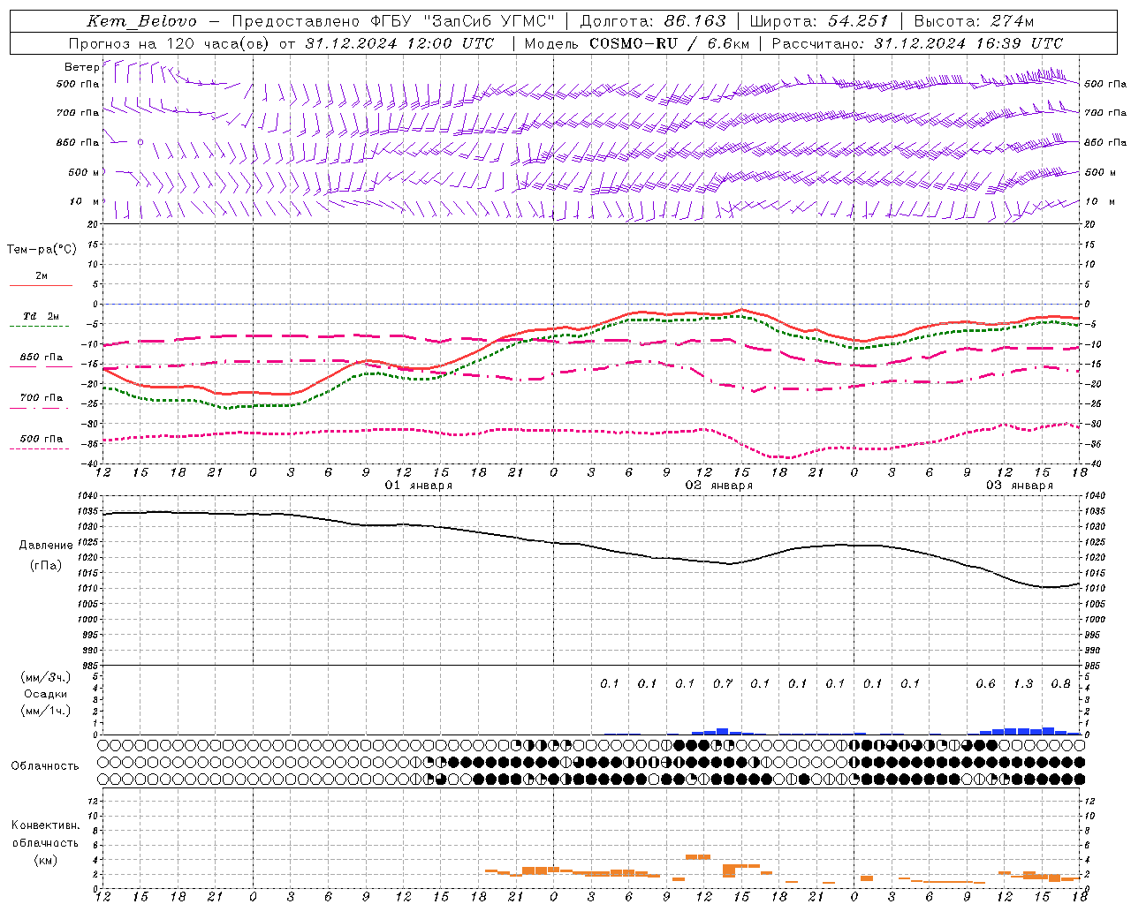Click the 0.6 precipitation amount value
Viewport: 1131px width, 904px height.
click(985, 683)
